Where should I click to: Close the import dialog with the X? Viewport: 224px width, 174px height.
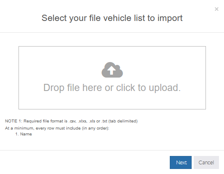point(216,9)
